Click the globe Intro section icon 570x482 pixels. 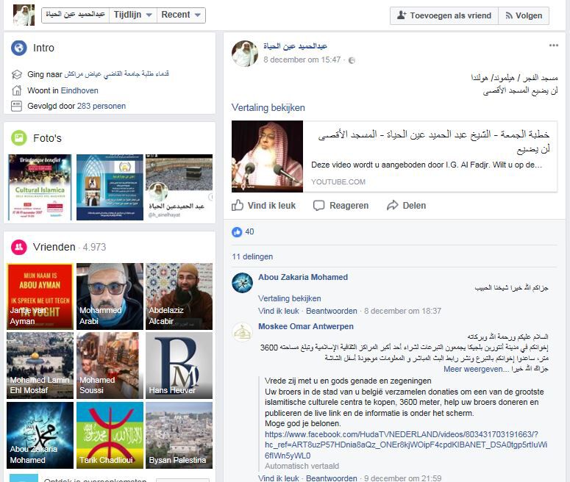[18, 48]
